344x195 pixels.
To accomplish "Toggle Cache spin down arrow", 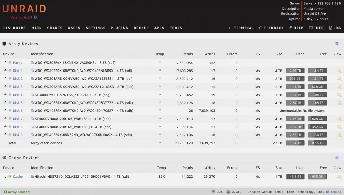I will point(5,177).
